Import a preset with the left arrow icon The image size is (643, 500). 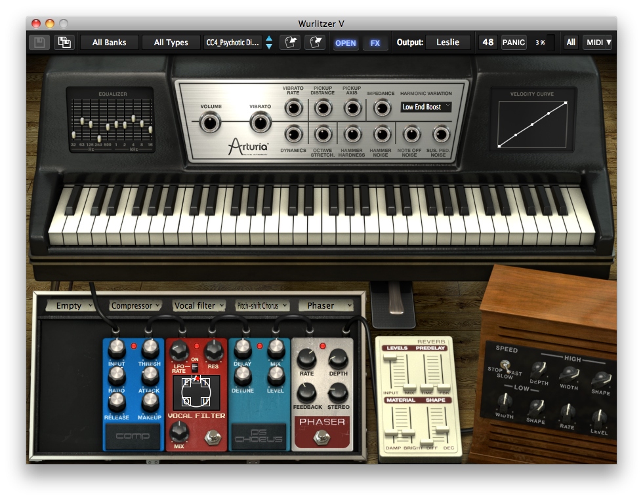click(289, 41)
